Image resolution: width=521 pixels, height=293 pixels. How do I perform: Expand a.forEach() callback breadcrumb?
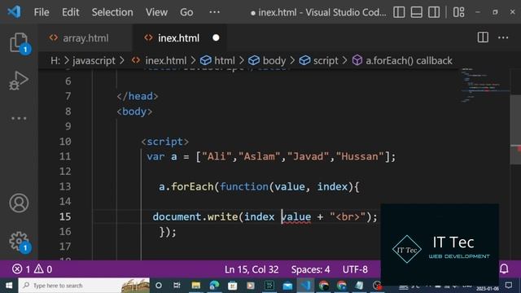(402, 60)
